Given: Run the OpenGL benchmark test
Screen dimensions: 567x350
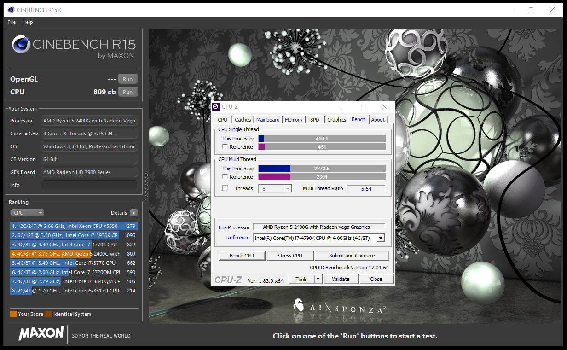Looking at the screenshot, I should 128,79.
